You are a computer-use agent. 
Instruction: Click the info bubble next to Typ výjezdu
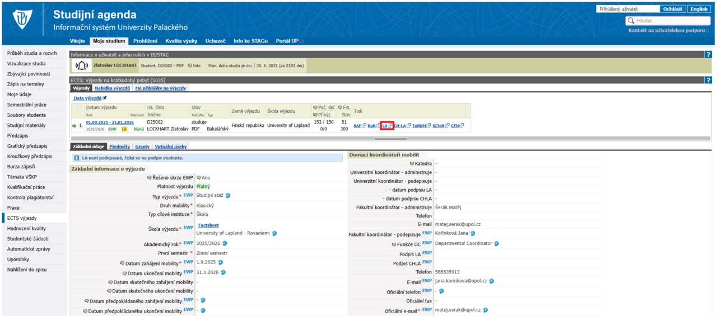228,196
